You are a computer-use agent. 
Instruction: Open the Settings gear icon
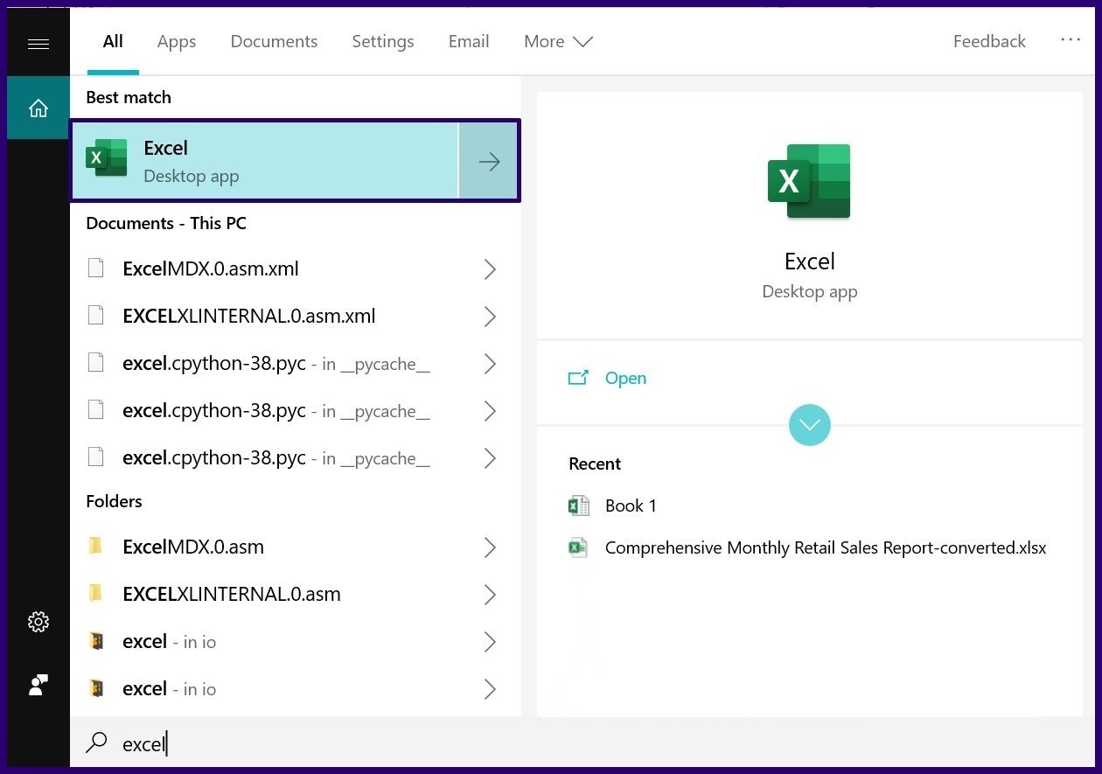tap(38, 622)
